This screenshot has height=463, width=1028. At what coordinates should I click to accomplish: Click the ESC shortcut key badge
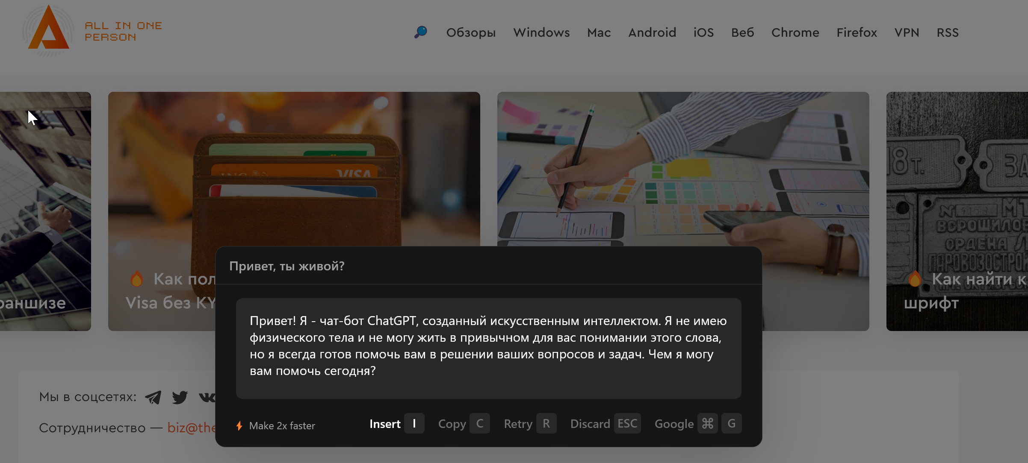tap(627, 423)
